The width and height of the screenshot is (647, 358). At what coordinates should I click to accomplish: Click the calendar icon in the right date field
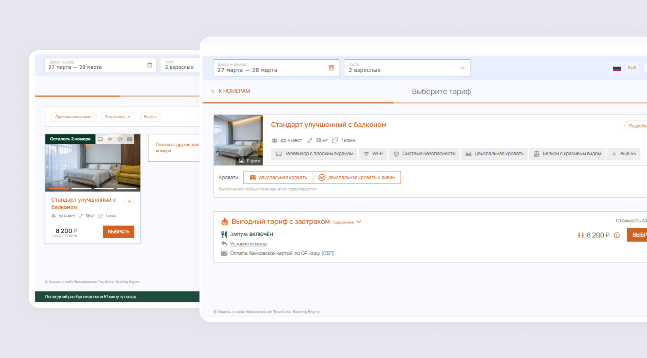pos(331,68)
